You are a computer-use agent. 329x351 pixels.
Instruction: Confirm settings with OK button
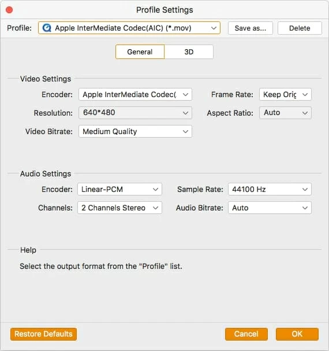(297, 334)
